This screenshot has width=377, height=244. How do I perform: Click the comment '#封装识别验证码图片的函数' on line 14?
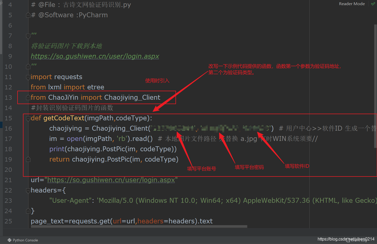tap(72, 108)
